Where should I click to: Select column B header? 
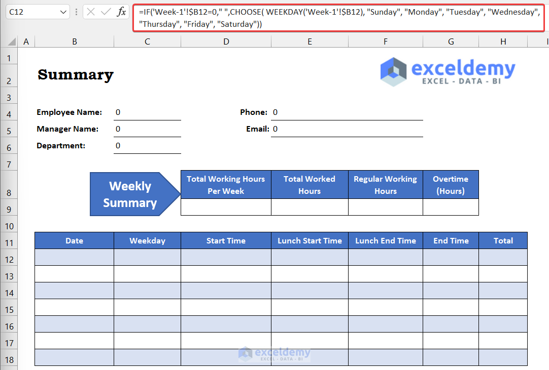(74, 42)
